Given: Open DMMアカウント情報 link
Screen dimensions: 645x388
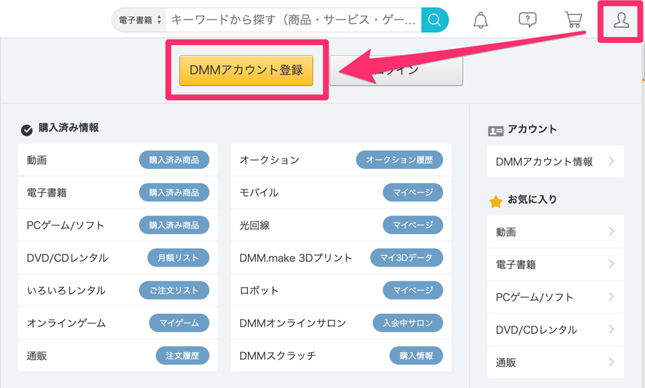Looking at the screenshot, I should tap(555, 162).
